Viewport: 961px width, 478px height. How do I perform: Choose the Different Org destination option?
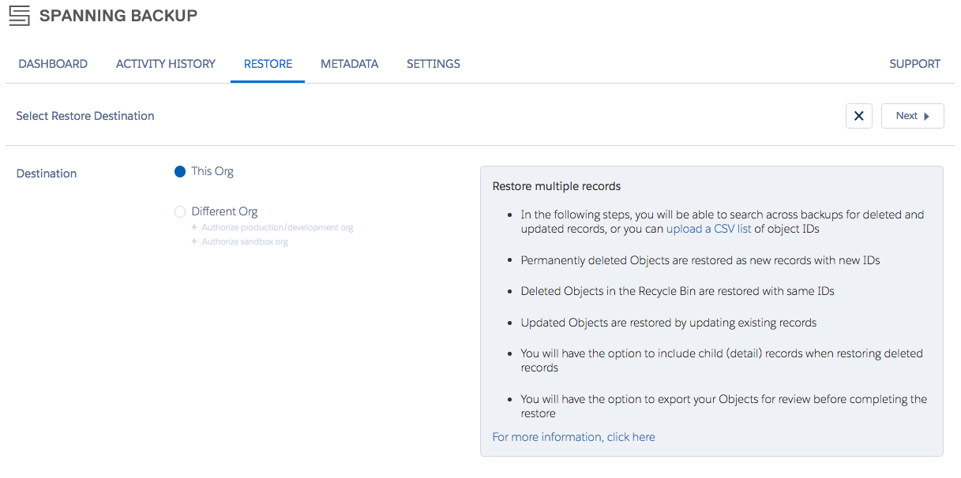pos(180,212)
